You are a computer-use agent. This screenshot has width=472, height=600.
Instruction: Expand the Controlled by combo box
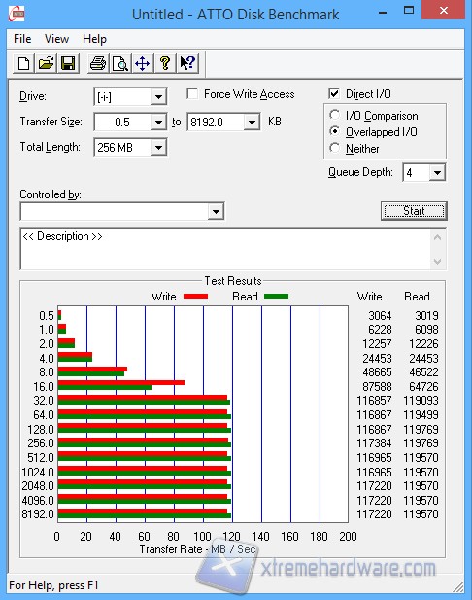216,211
